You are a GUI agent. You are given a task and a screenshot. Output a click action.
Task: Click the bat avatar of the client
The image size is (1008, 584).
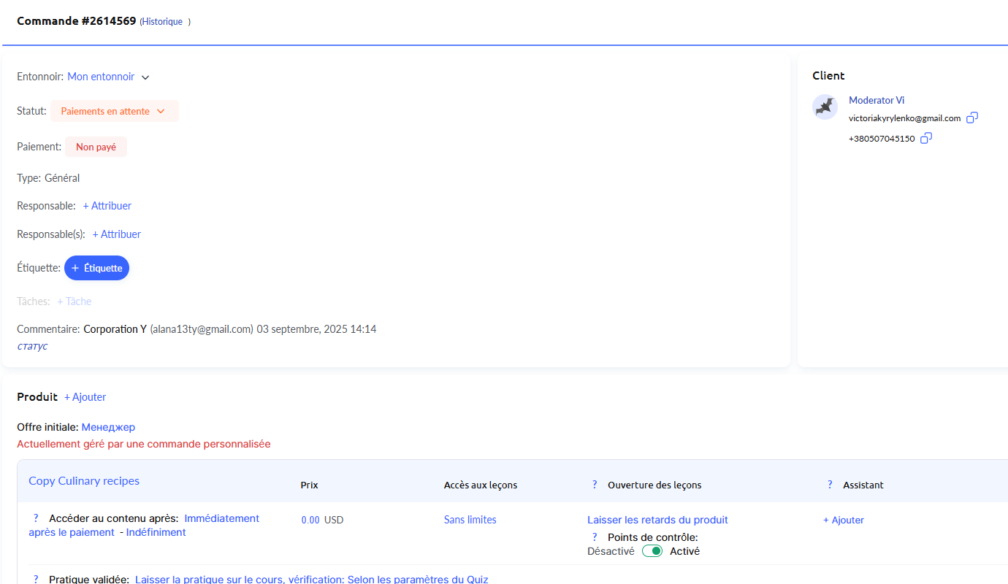pos(825,107)
